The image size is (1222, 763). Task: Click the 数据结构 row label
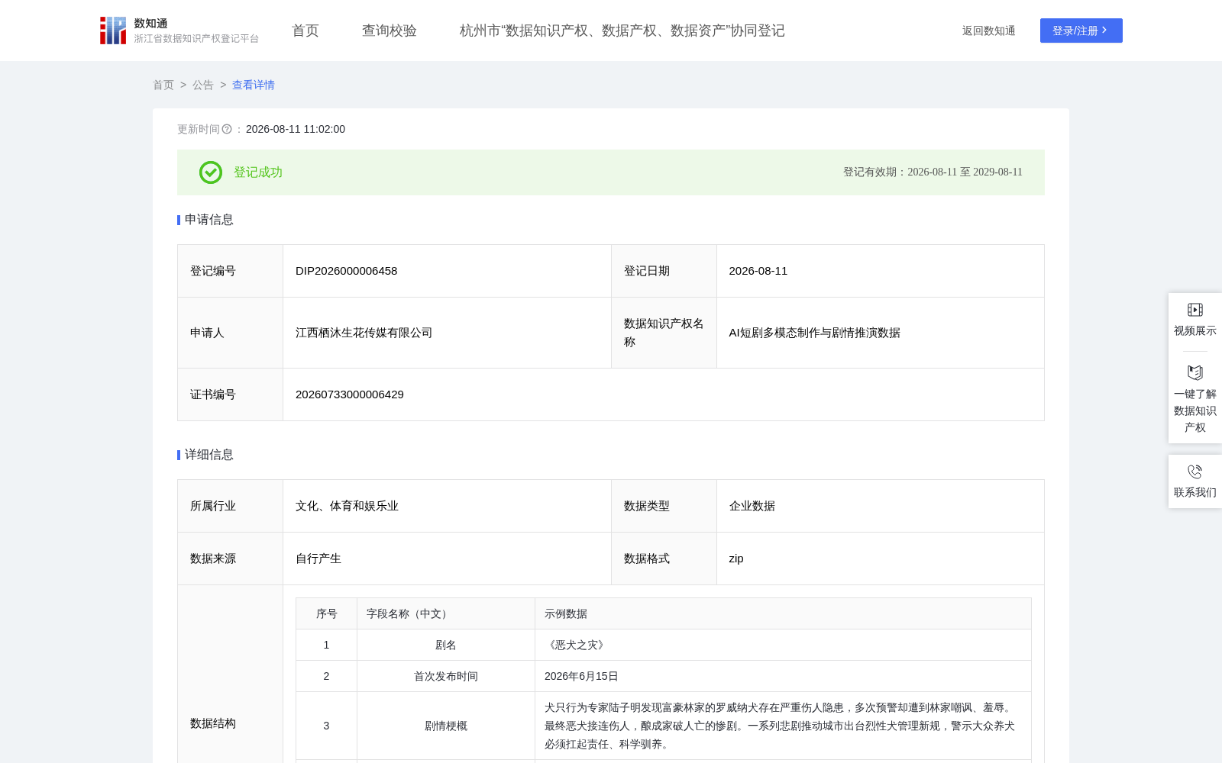[x=213, y=723]
